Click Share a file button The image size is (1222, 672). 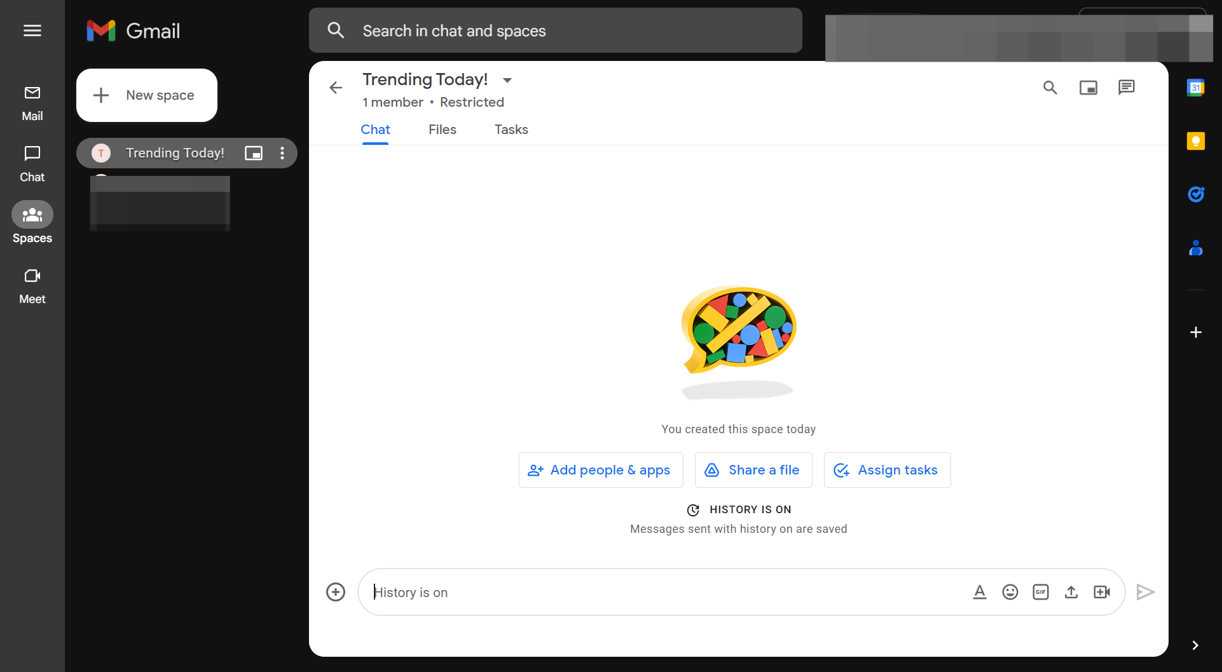[x=753, y=470]
